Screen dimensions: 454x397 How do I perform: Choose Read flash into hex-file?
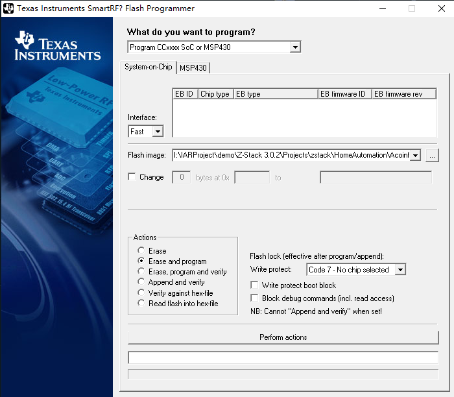[141, 303]
